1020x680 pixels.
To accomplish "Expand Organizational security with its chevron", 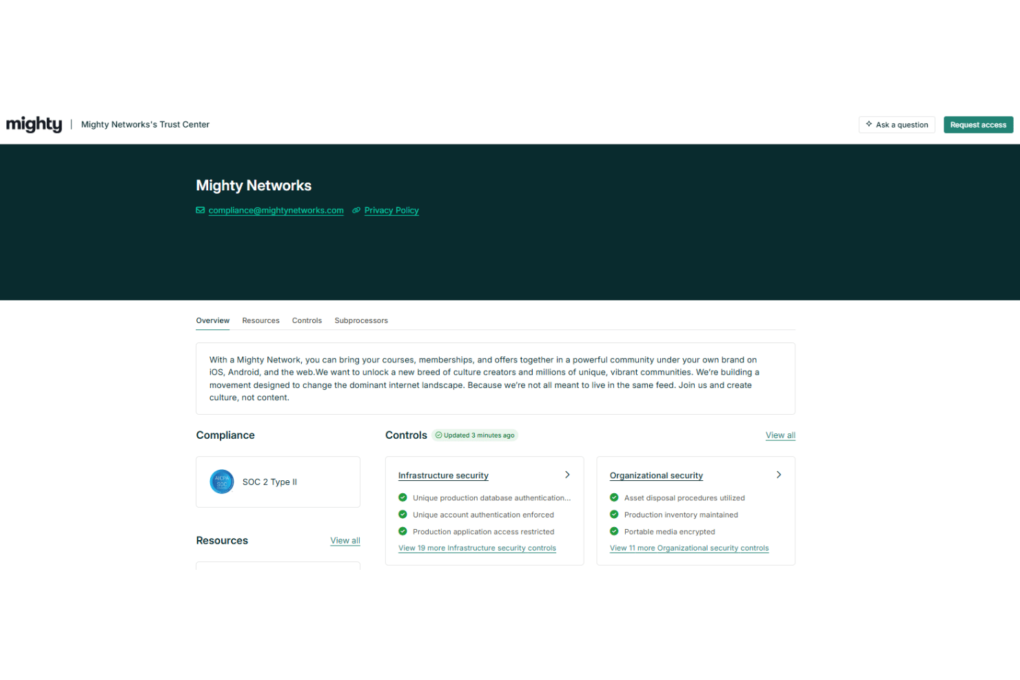I will pyautogui.click(x=779, y=475).
